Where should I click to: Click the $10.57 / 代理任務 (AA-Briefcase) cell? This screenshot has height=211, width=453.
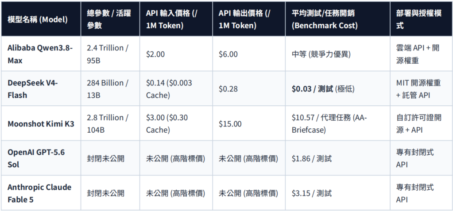(x=338, y=123)
